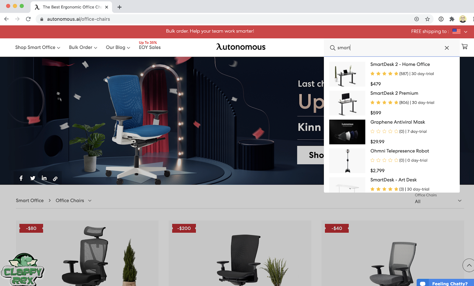This screenshot has height=286, width=474.
Task: Click the $29.99 price text
Action: pos(377,142)
